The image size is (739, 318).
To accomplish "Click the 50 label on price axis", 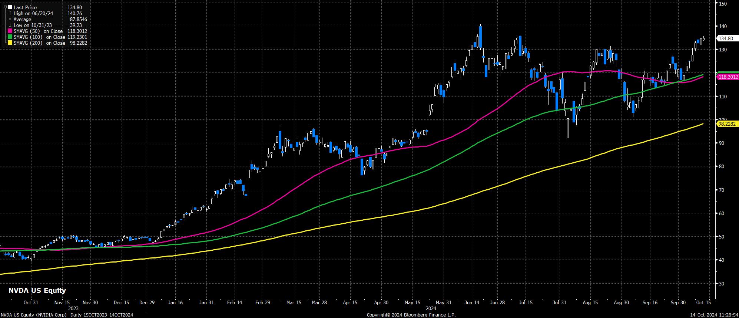I will point(721,237).
